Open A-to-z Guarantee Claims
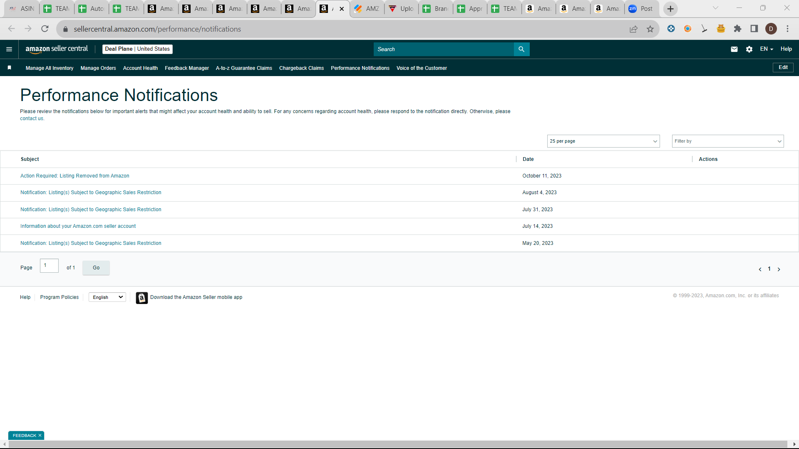 pos(244,68)
